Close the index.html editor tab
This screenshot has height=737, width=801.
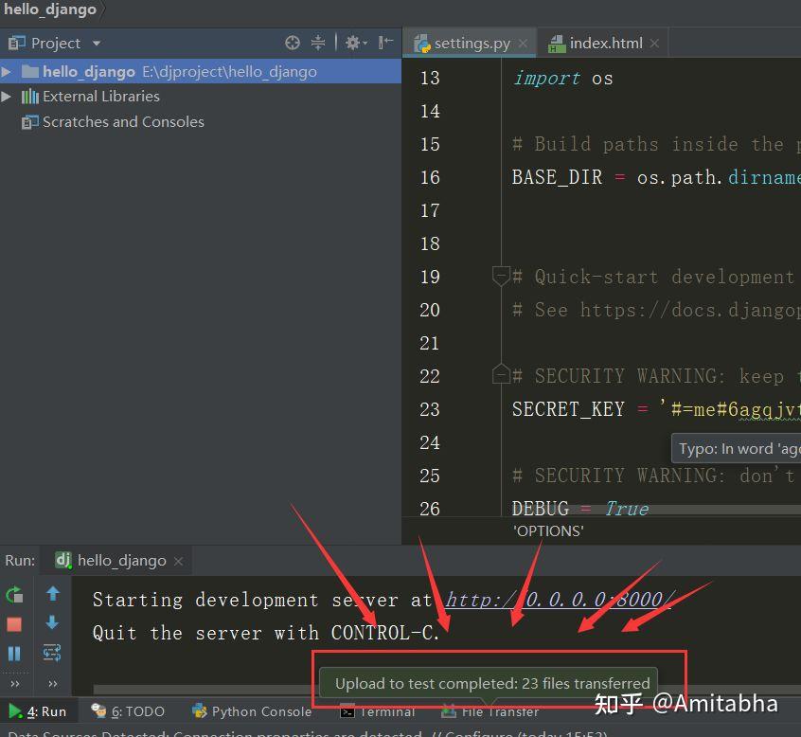click(x=654, y=44)
